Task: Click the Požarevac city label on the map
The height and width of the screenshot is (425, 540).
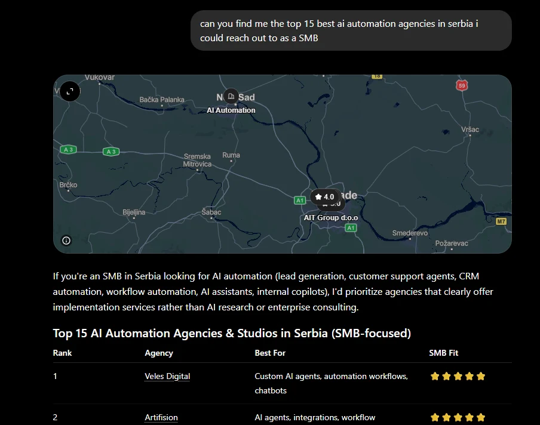Action: coord(452,244)
